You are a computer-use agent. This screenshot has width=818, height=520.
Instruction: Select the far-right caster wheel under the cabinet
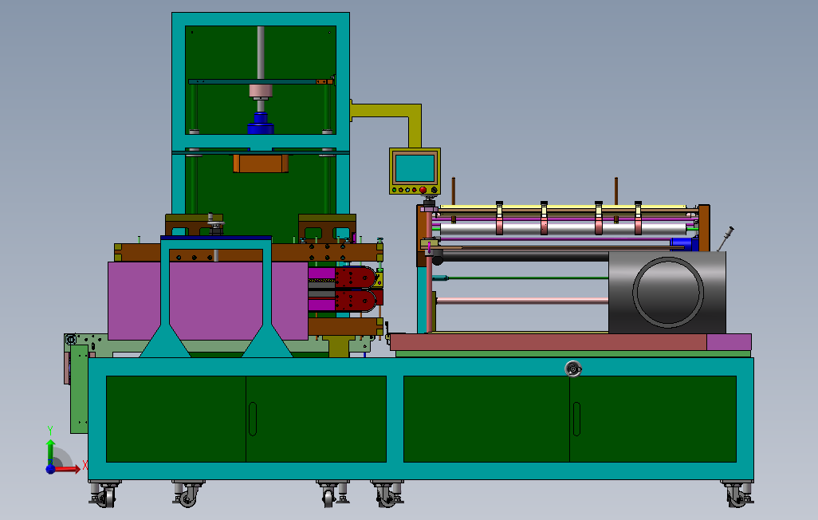coord(737,494)
